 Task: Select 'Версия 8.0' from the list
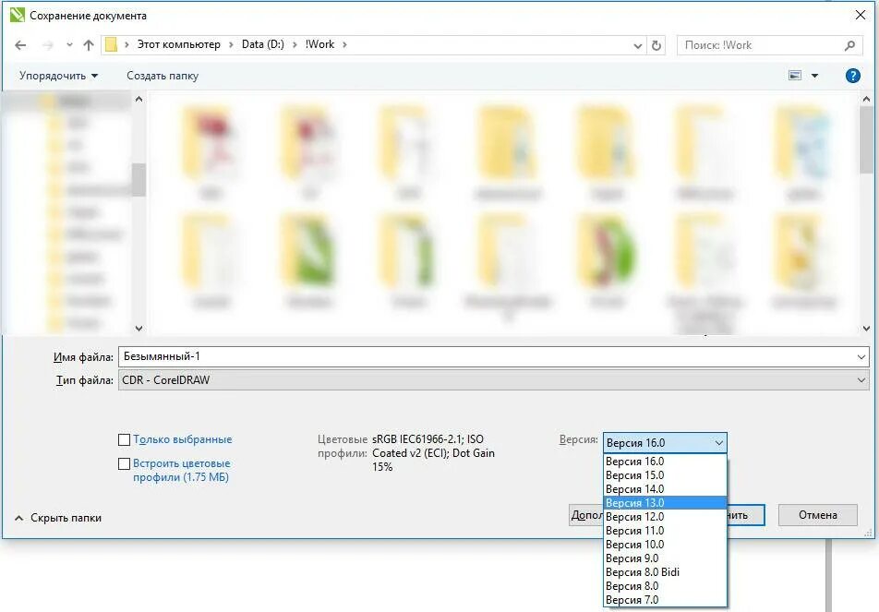click(x=665, y=586)
